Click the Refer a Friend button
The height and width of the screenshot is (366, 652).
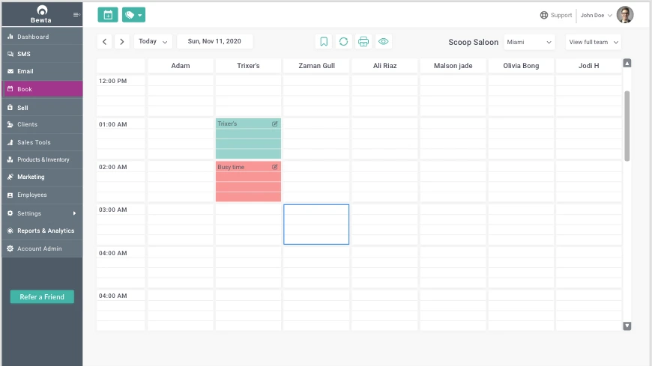[x=42, y=297]
